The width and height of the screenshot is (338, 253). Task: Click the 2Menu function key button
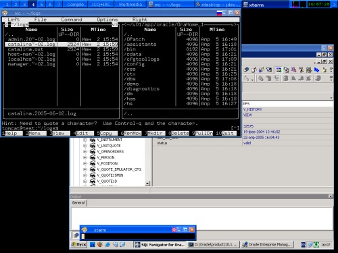point(36,134)
